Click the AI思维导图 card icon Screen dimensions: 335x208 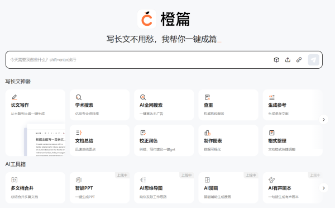point(143,179)
